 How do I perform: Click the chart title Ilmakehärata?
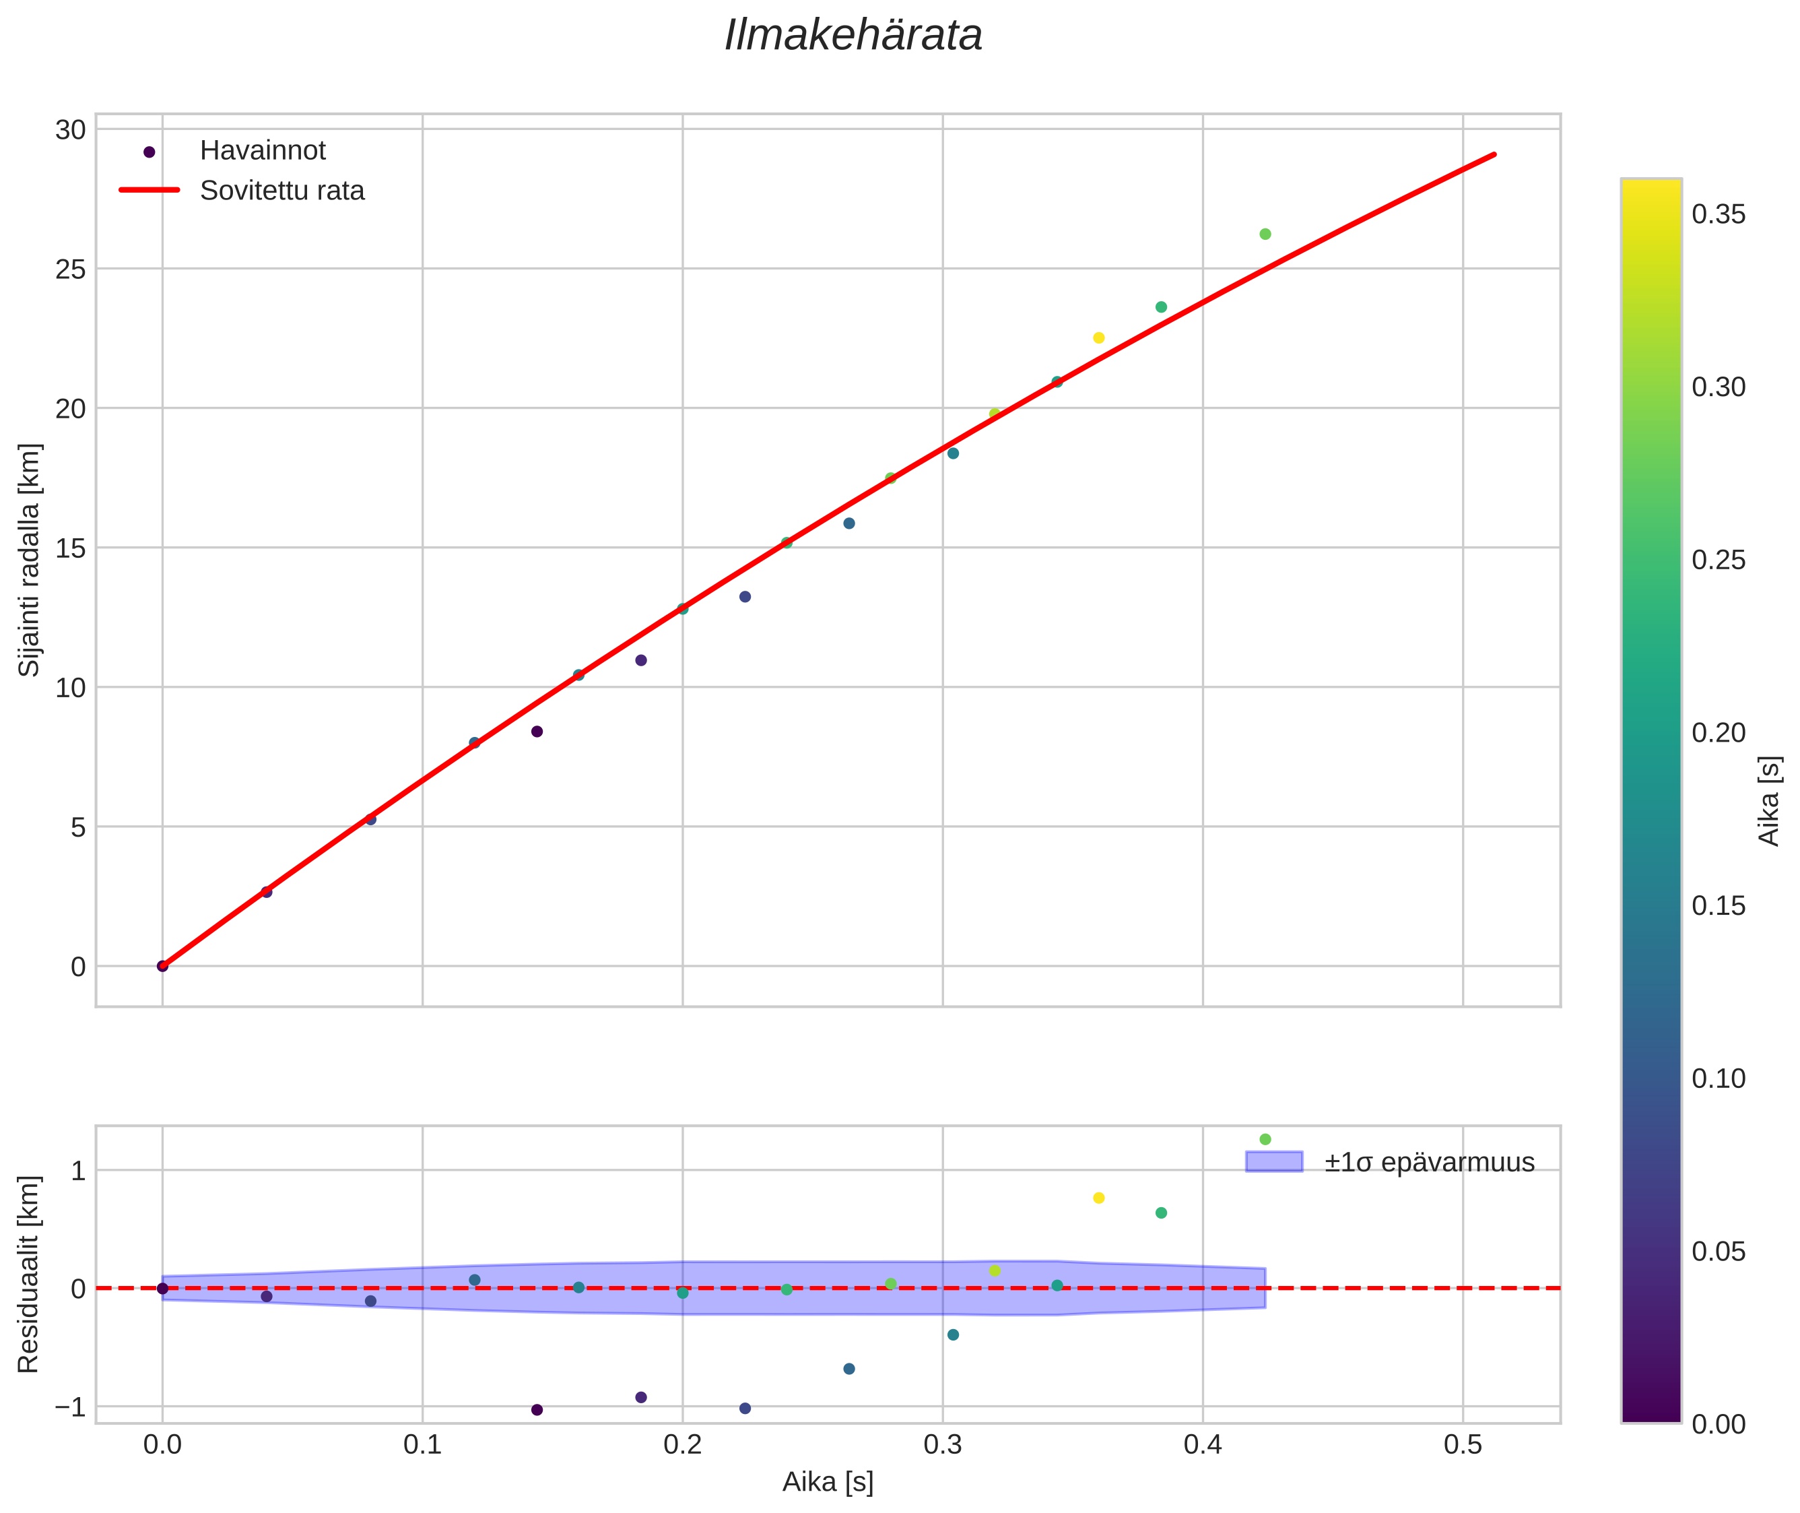pyautogui.click(x=853, y=36)
